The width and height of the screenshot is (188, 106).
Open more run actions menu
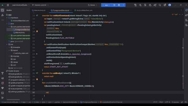coord(123,5)
